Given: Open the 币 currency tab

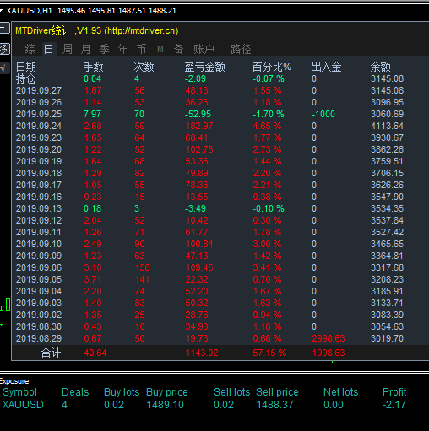Looking at the screenshot, I should point(142,49).
